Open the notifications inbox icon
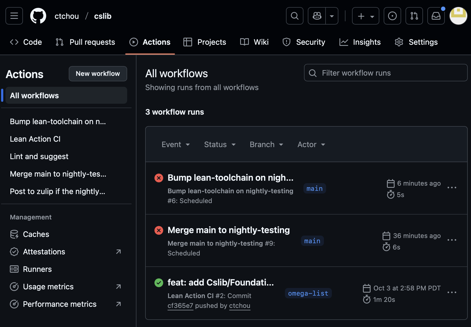Image resolution: width=471 pixels, height=327 pixels. 436,16
